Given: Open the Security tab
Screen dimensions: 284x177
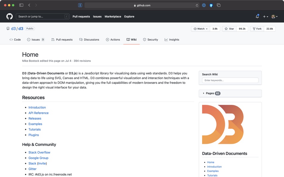Looking at the screenshot, I should (x=150, y=40).
